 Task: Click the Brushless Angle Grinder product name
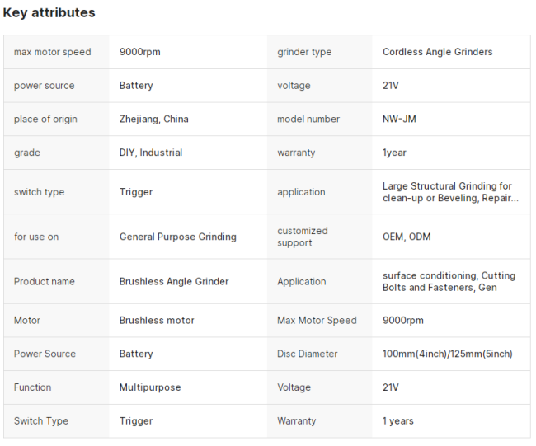(x=174, y=281)
